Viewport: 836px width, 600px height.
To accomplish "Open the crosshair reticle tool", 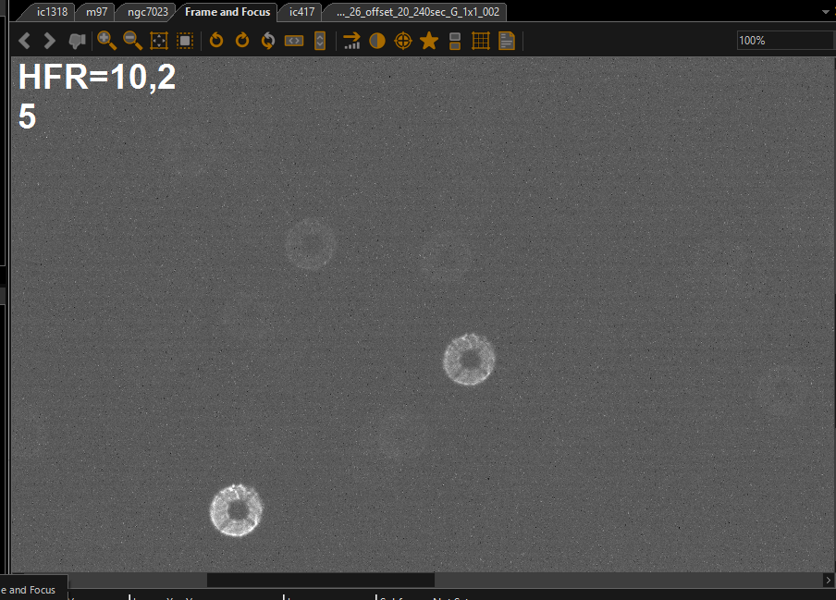I will point(403,41).
